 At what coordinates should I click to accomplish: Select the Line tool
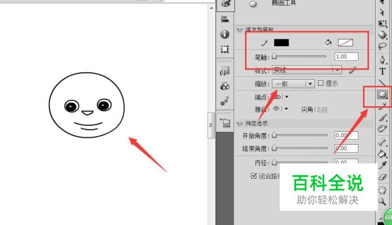[382, 83]
